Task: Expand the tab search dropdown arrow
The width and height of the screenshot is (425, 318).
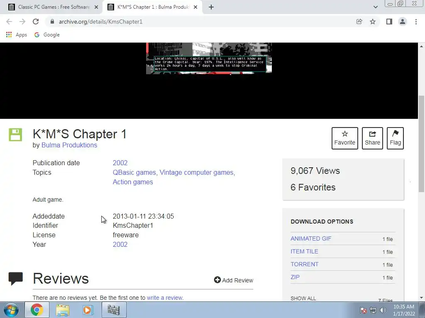Action: [x=375, y=7]
